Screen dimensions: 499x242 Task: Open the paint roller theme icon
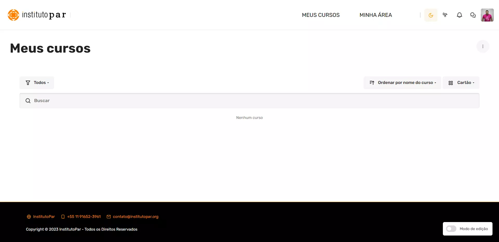pyautogui.click(x=445, y=15)
